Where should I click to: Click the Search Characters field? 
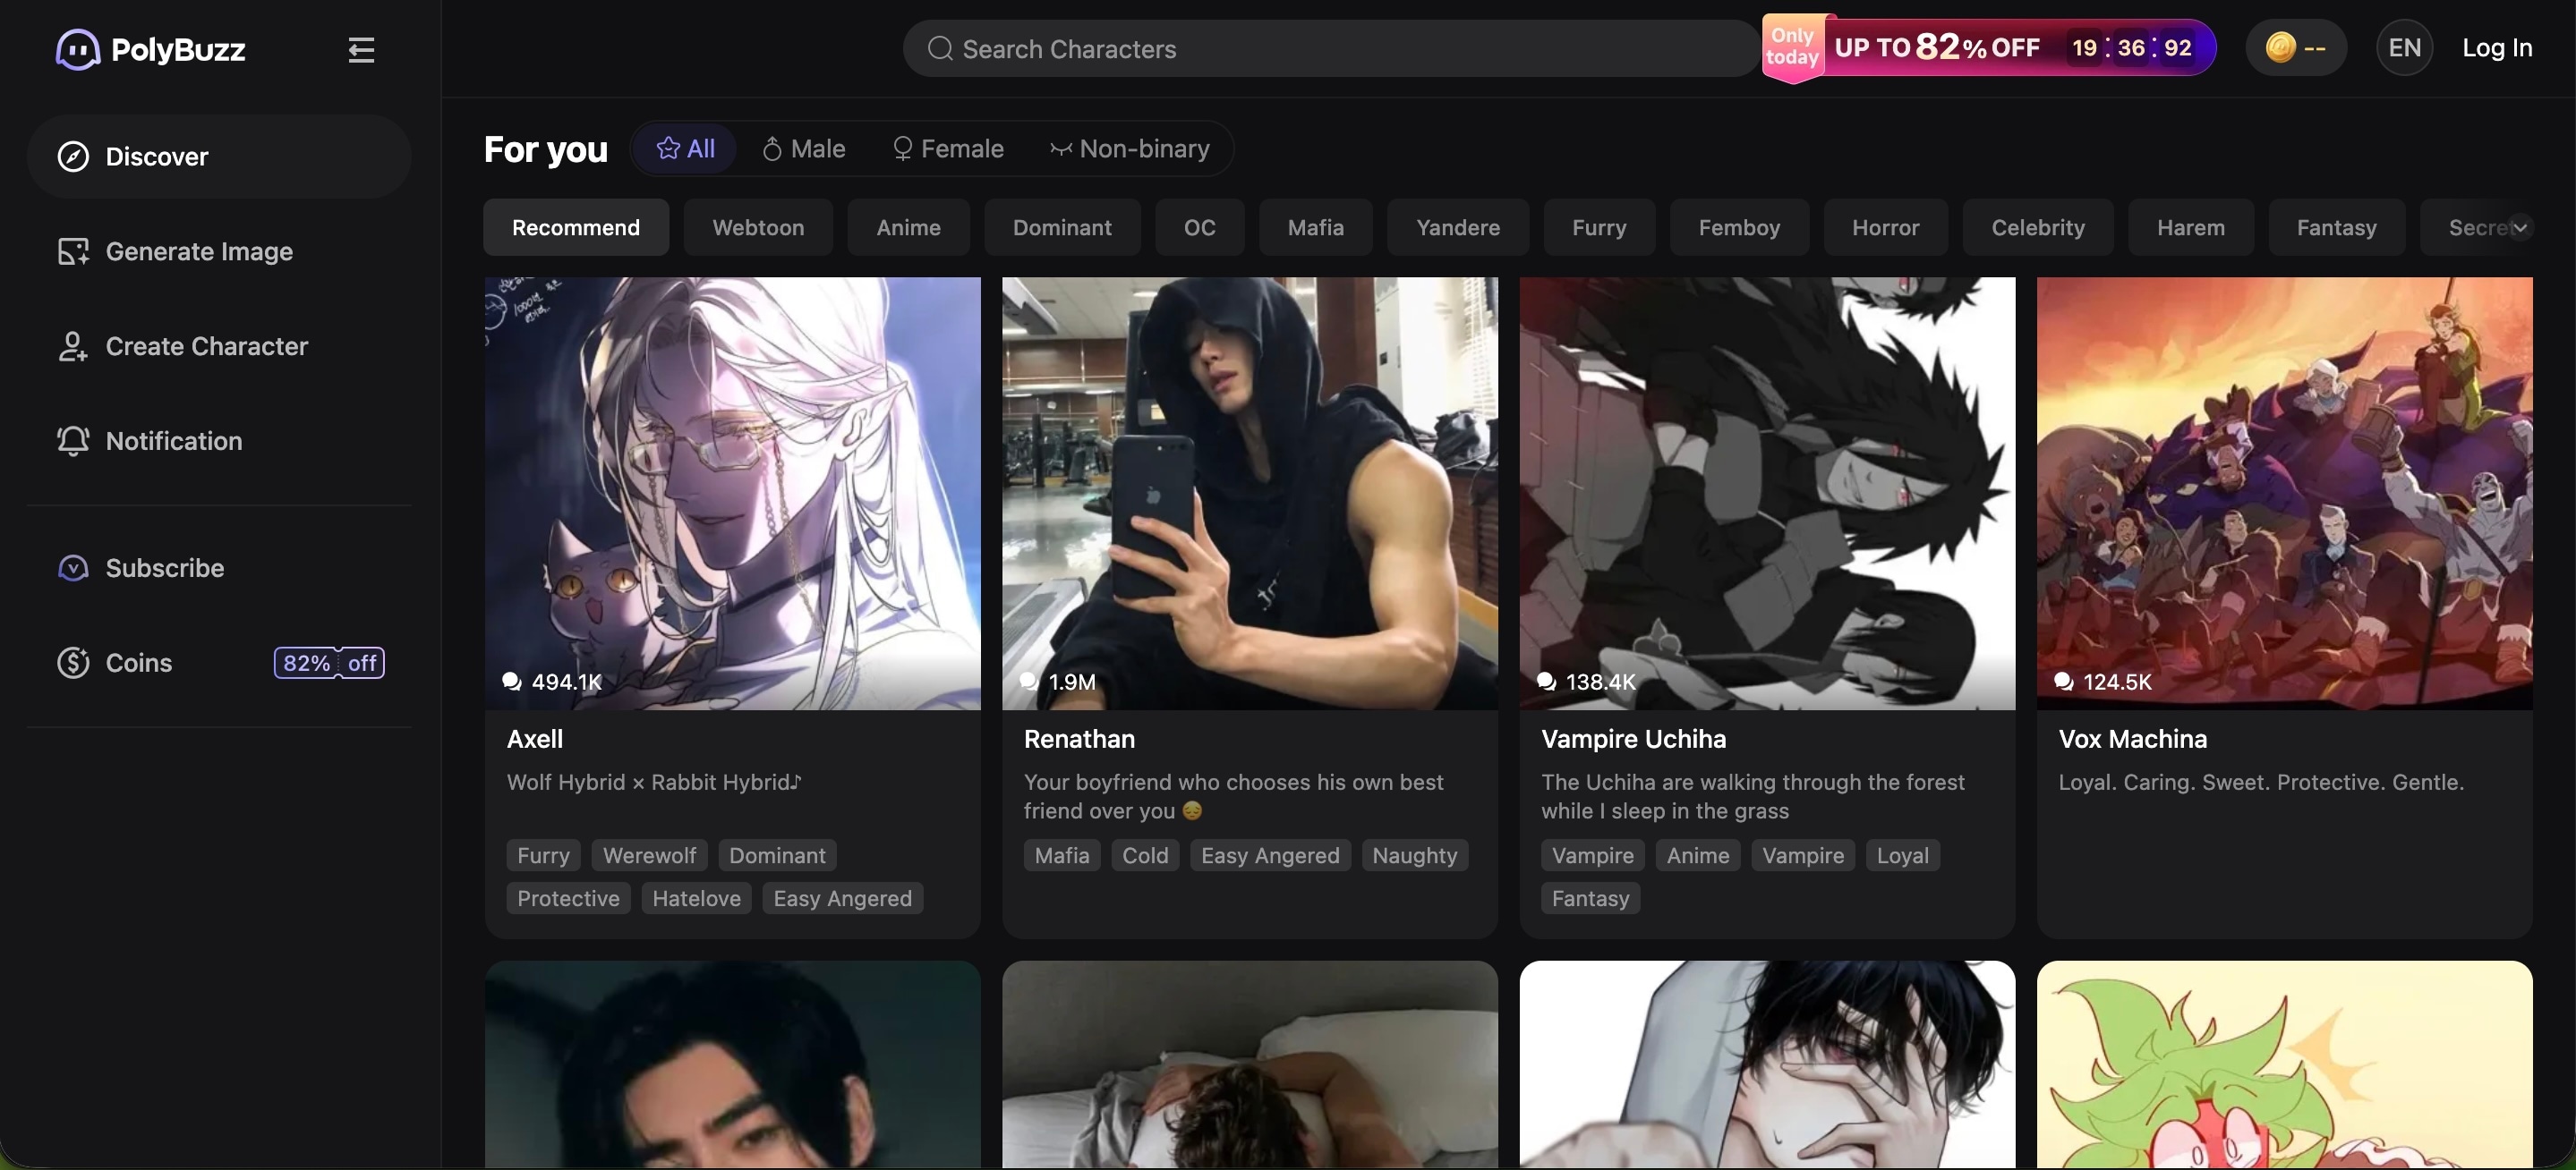click(1330, 49)
